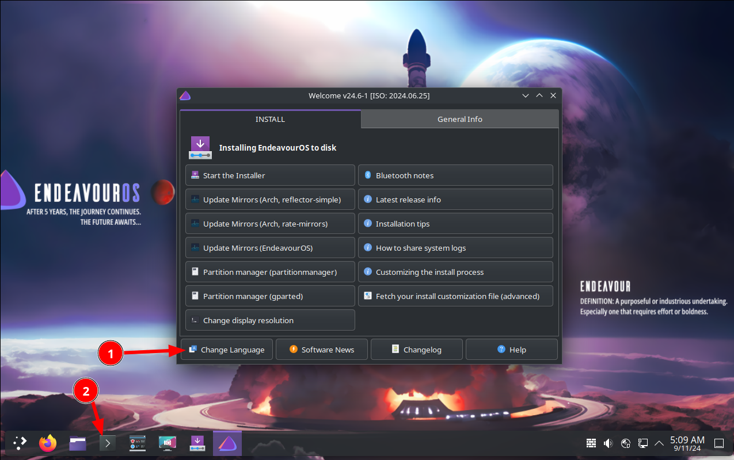Click the screenshot tool taskbar icon
734x460 pixels.
pyautogui.click(x=168, y=443)
